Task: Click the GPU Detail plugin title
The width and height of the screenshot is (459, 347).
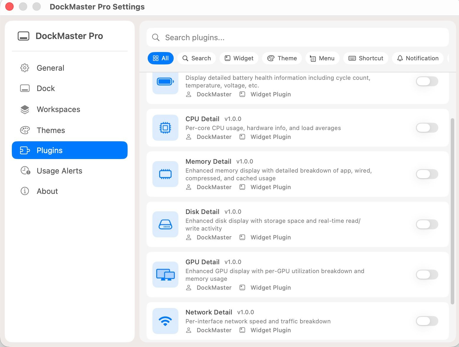Action: (202, 262)
